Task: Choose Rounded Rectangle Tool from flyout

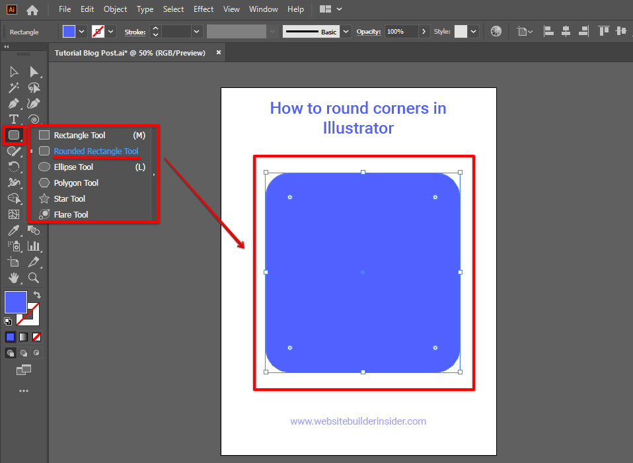Action: 96,151
